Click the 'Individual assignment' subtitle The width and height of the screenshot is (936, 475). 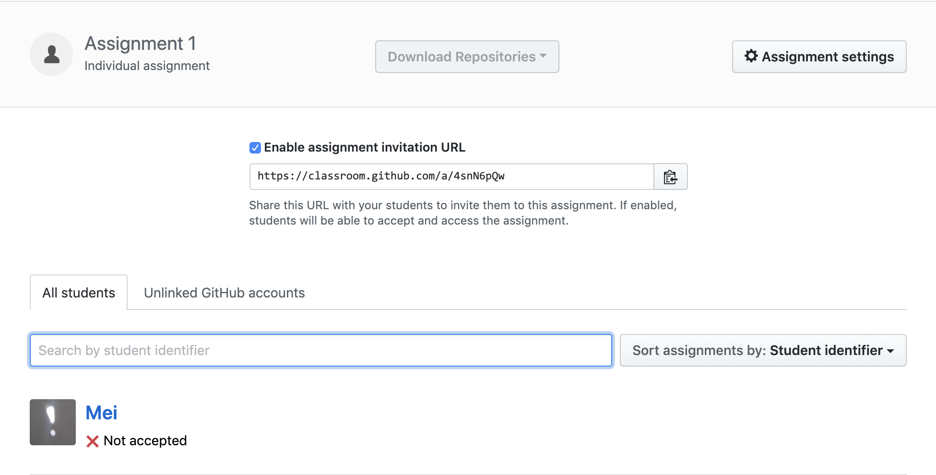[x=147, y=66]
